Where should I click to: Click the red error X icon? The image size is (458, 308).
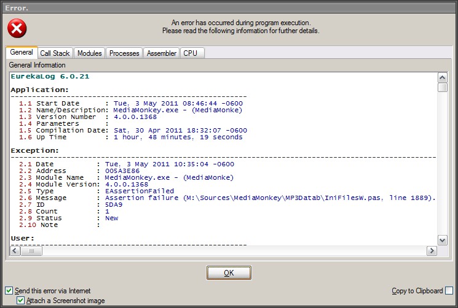pos(17,27)
